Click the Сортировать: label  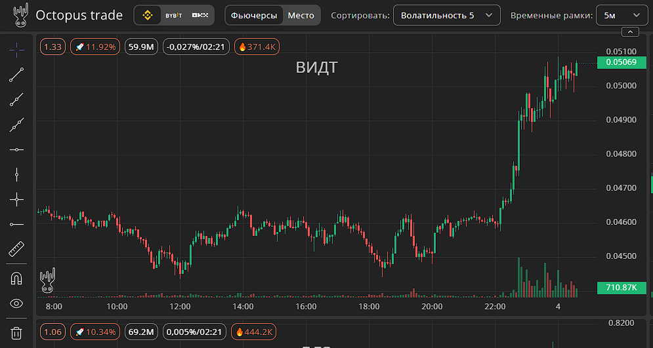point(360,16)
